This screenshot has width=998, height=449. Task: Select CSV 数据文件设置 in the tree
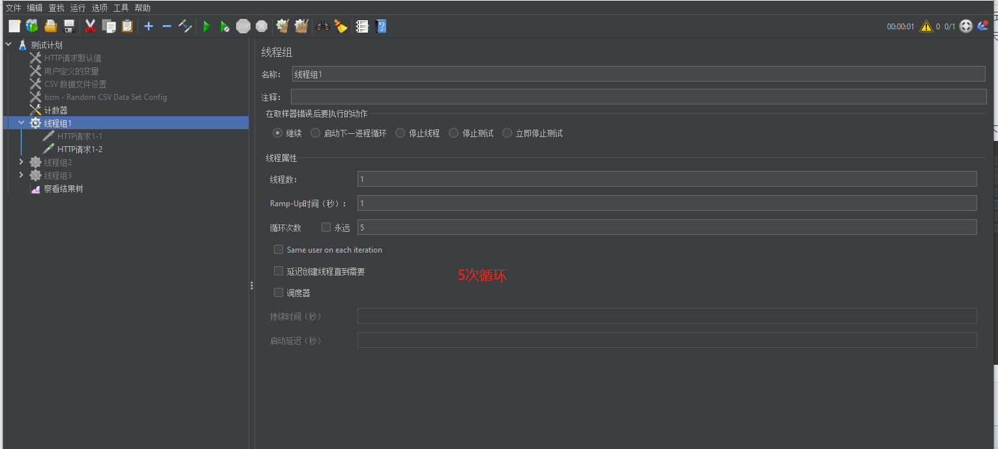(75, 84)
